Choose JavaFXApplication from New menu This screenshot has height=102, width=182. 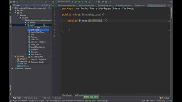pyautogui.click(x=38, y=47)
